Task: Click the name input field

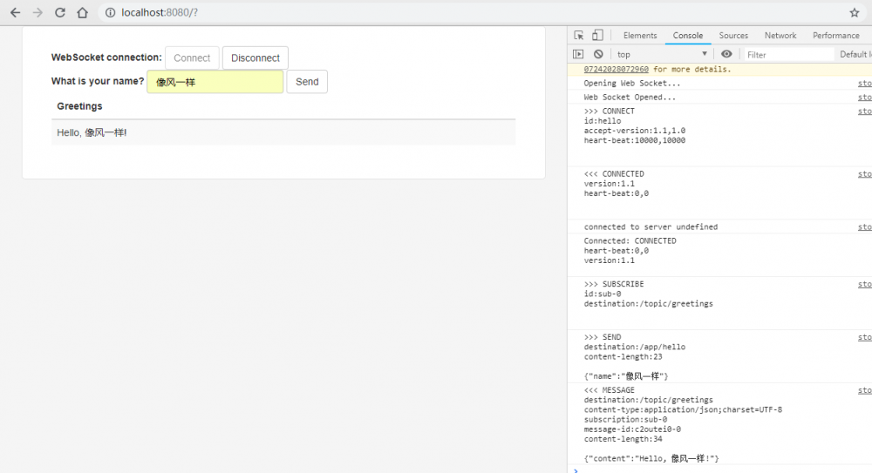Action: pyautogui.click(x=215, y=82)
